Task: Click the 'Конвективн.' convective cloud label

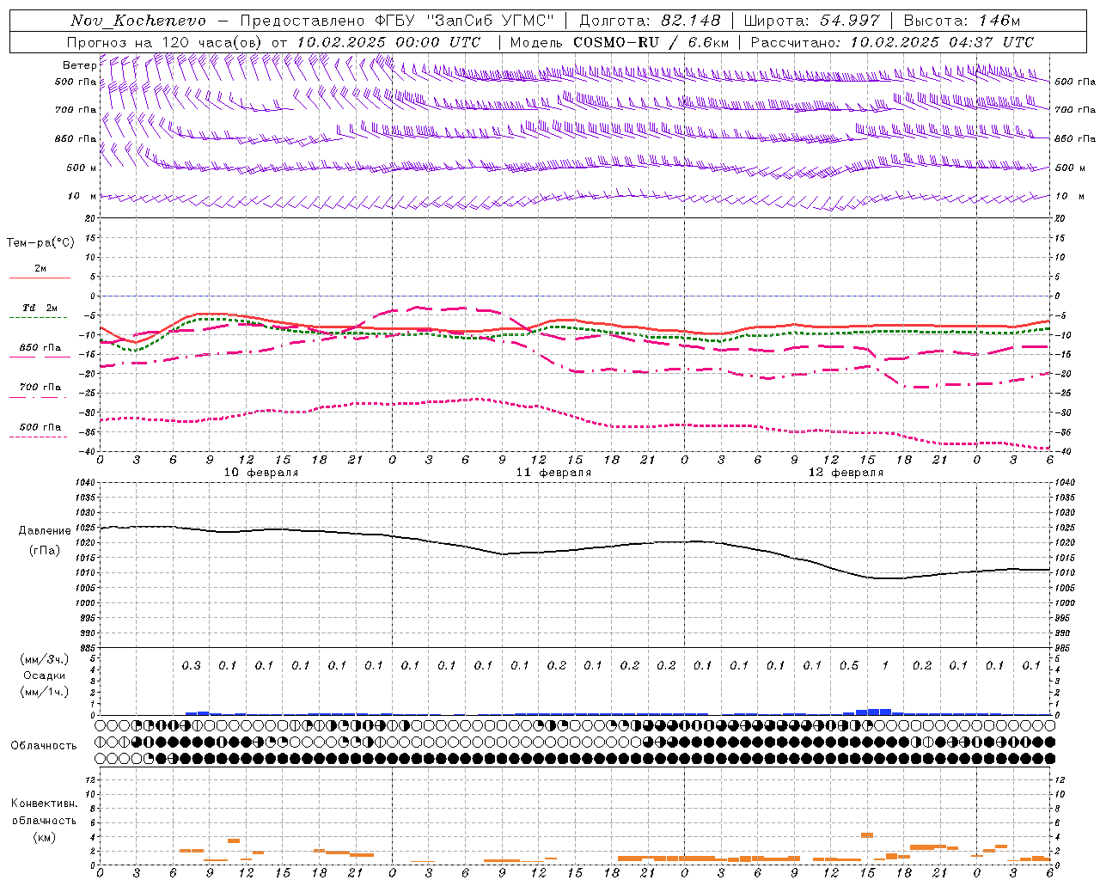Action: 44,804
